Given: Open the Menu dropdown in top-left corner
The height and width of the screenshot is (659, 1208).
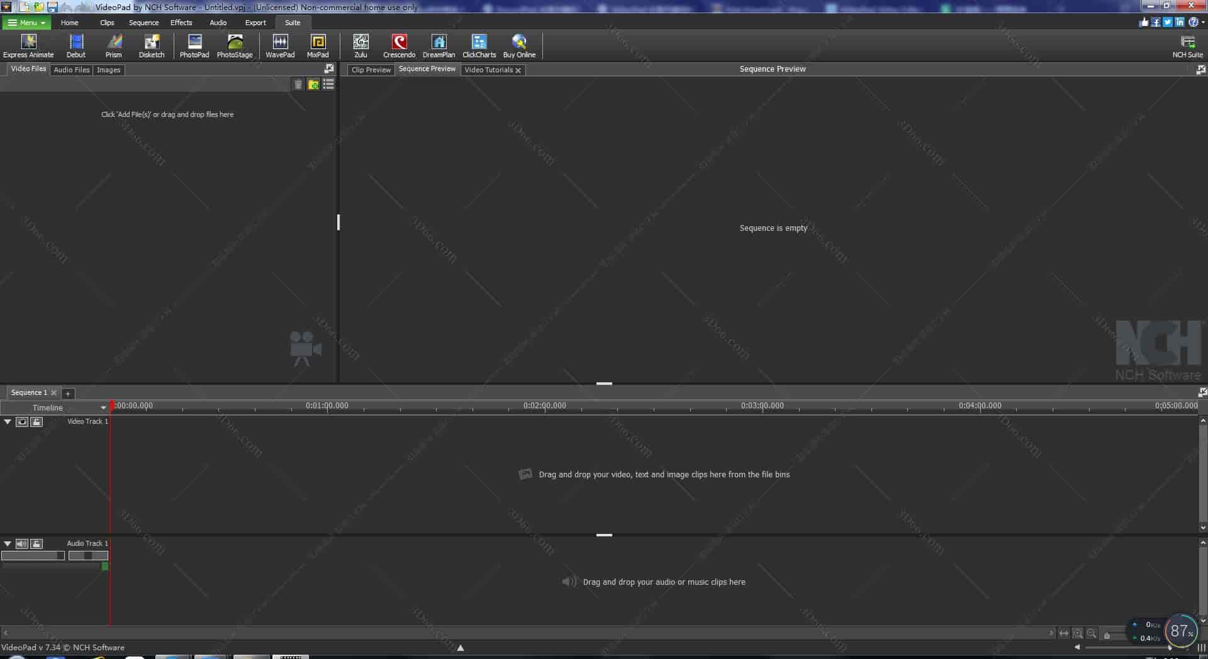Looking at the screenshot, I should pyautogui.click(x=26, y=22).
